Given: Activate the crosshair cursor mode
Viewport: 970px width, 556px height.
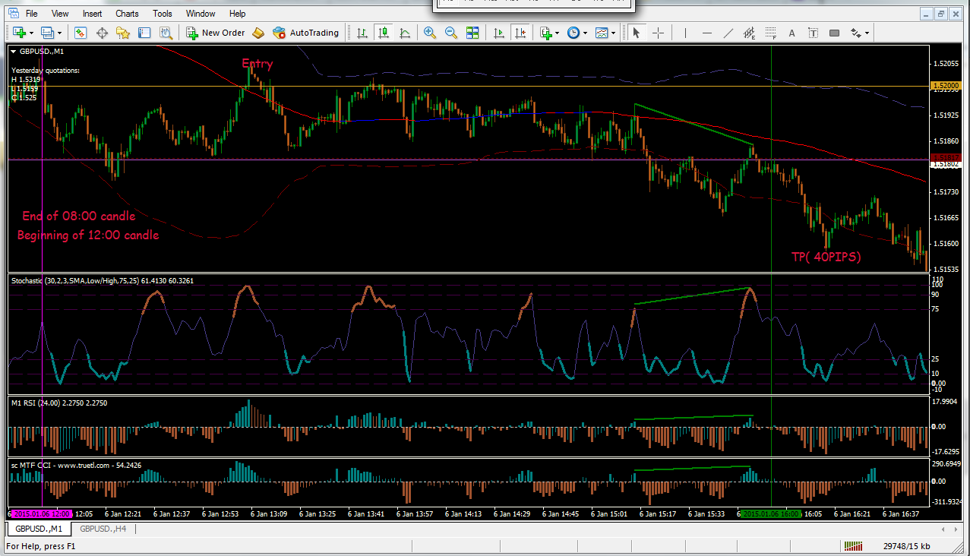Looking at the screenshot, I should click(x=658, y=33).
